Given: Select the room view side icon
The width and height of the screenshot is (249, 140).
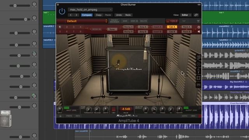Looking at the screenshot, I should (x=198, y=78).
